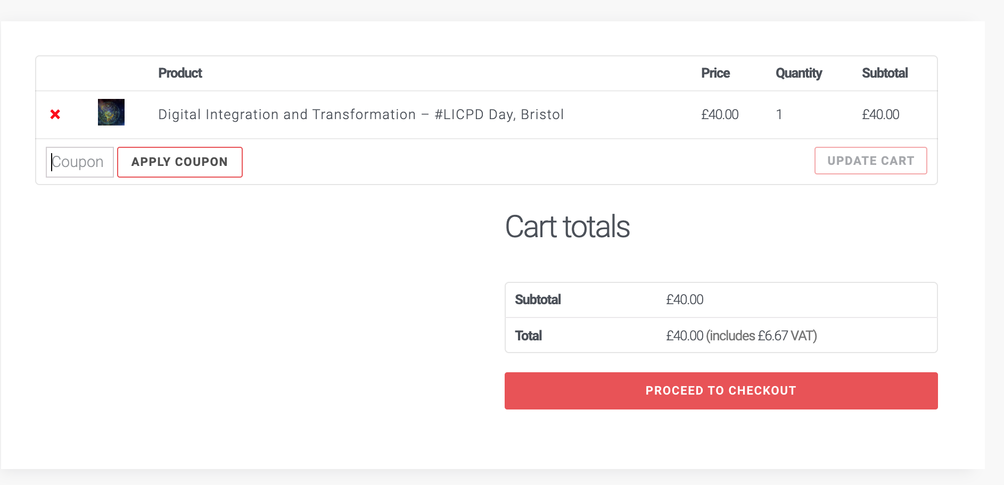
Task: Click the Price column header
Action: pyautogui.click(x=715, y=73)
